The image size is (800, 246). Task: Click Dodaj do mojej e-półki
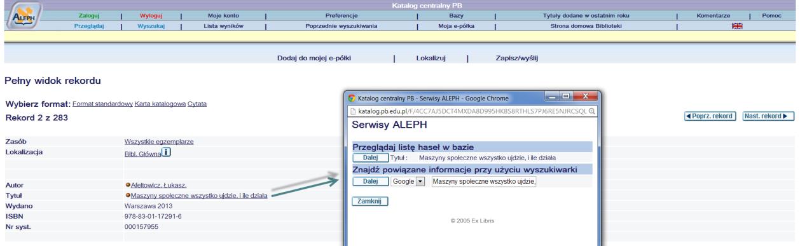(314, 58)
